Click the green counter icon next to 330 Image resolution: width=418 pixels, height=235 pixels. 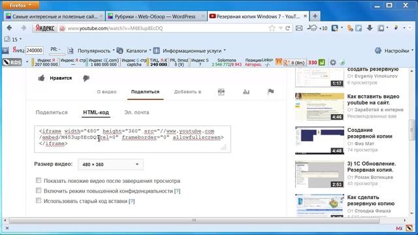[322, 63]
